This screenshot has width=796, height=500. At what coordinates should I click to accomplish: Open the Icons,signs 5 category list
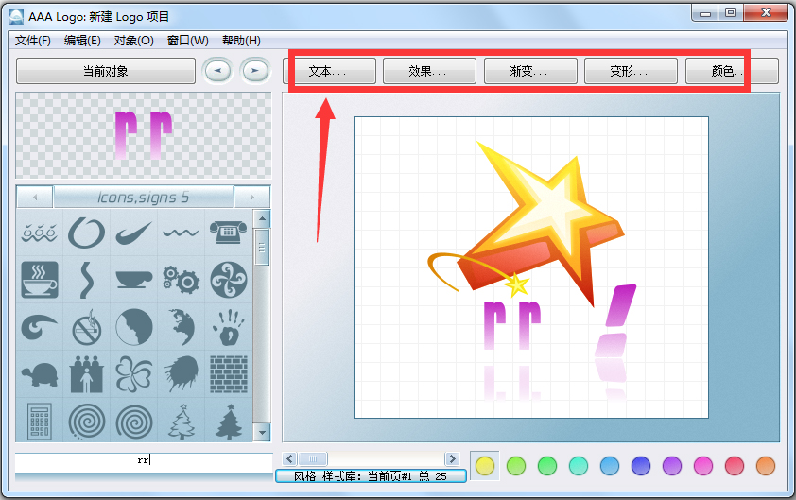(x=144, y=197)
